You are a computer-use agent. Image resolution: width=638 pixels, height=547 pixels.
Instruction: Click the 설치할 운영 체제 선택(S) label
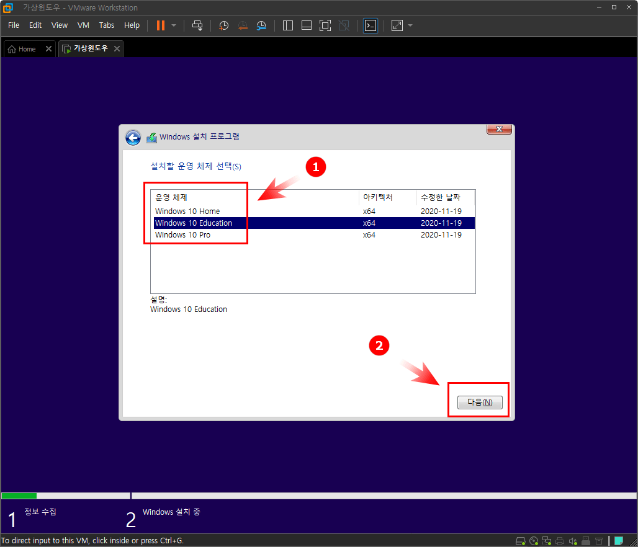pyautogui.click(x=195, y=166)
